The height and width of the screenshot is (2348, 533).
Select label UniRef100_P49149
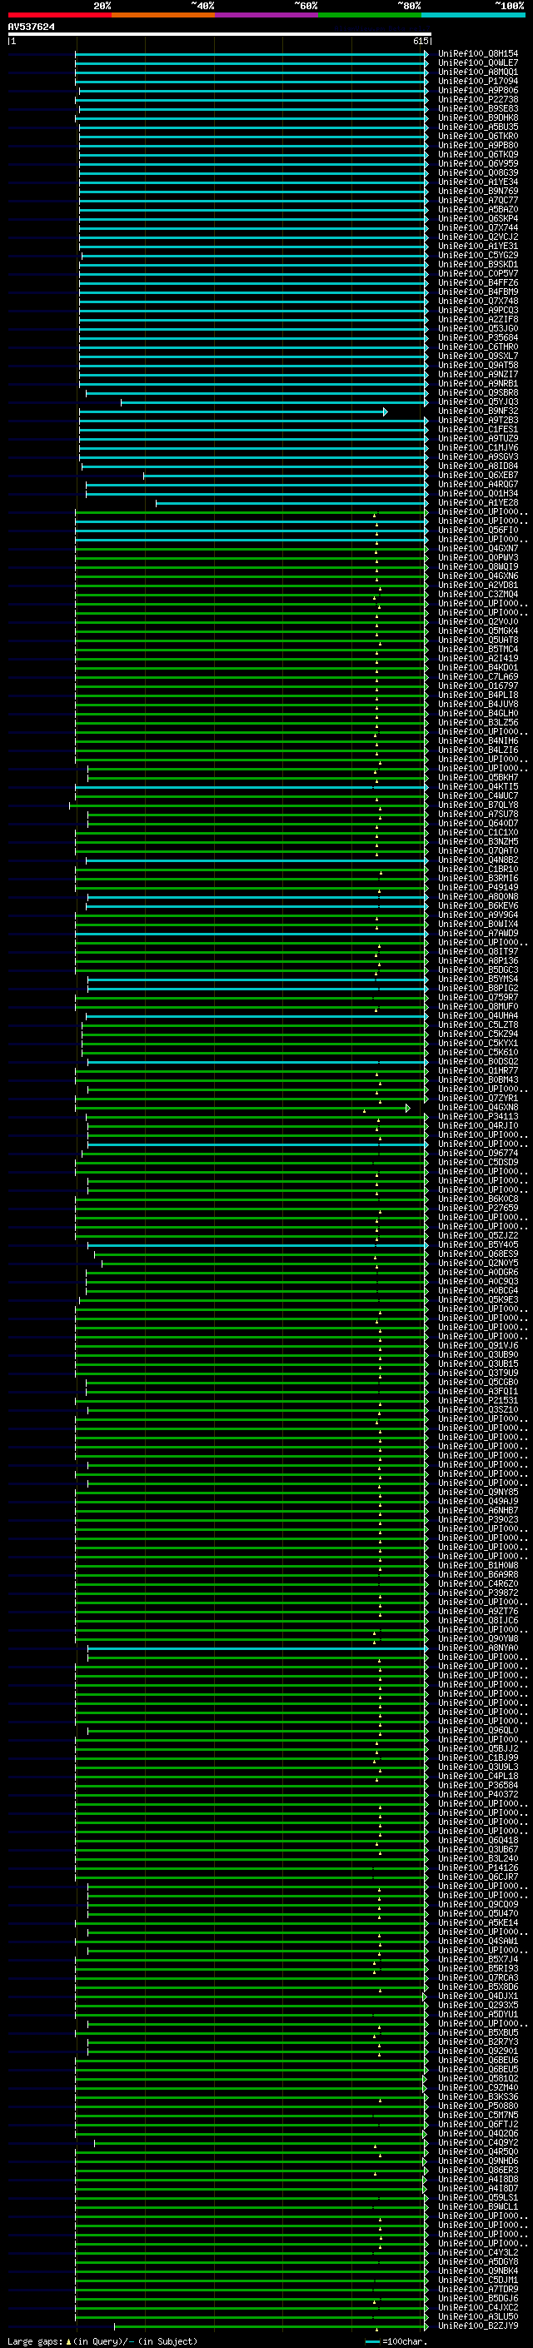[x=478, y=887]
